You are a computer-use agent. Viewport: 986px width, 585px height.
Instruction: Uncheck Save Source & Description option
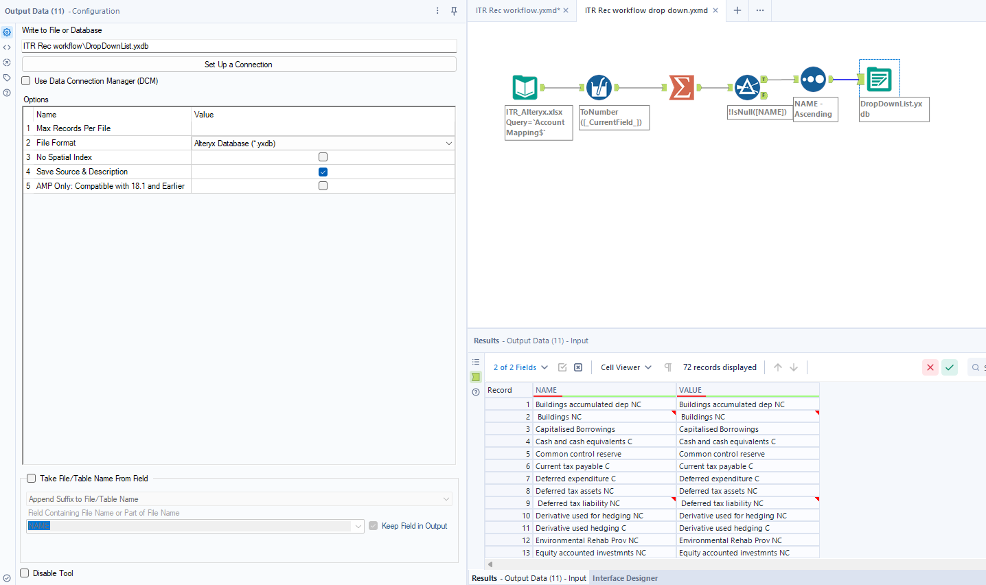(323, 171)
